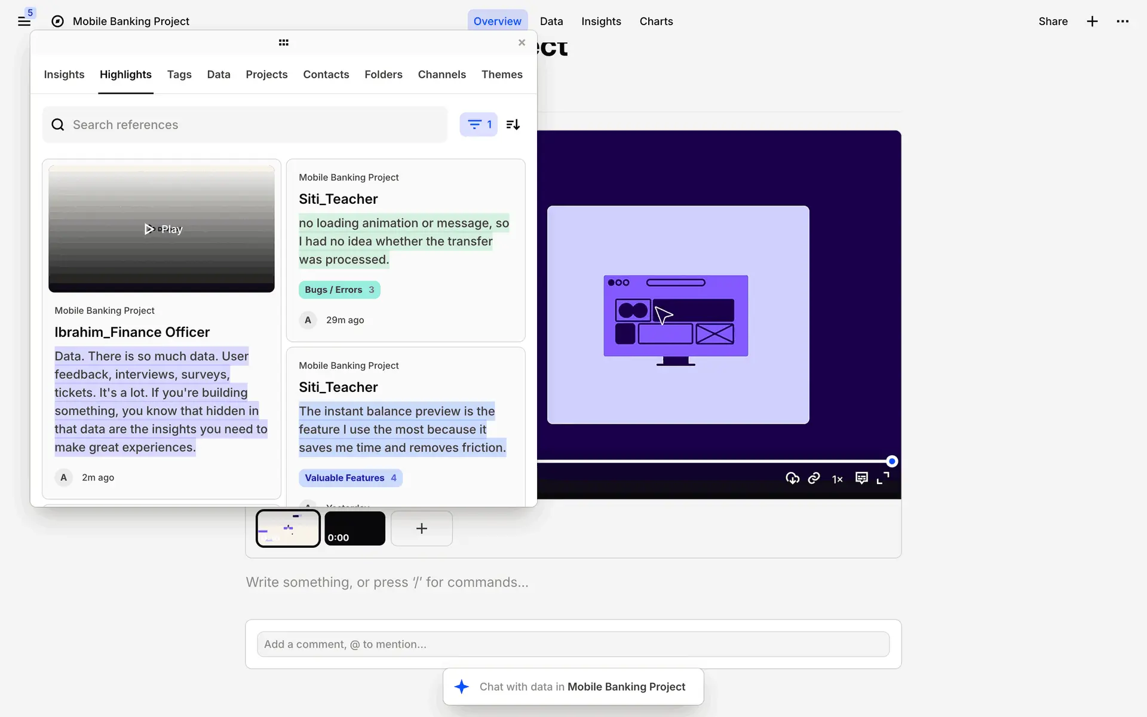Image resolution: width=1147 pixels, height=717 pixels.
Task: Click the plus icon in top bar
Action: pos(1092,22)
